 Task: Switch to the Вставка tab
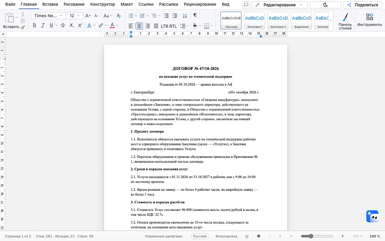[x=50, y=4]
